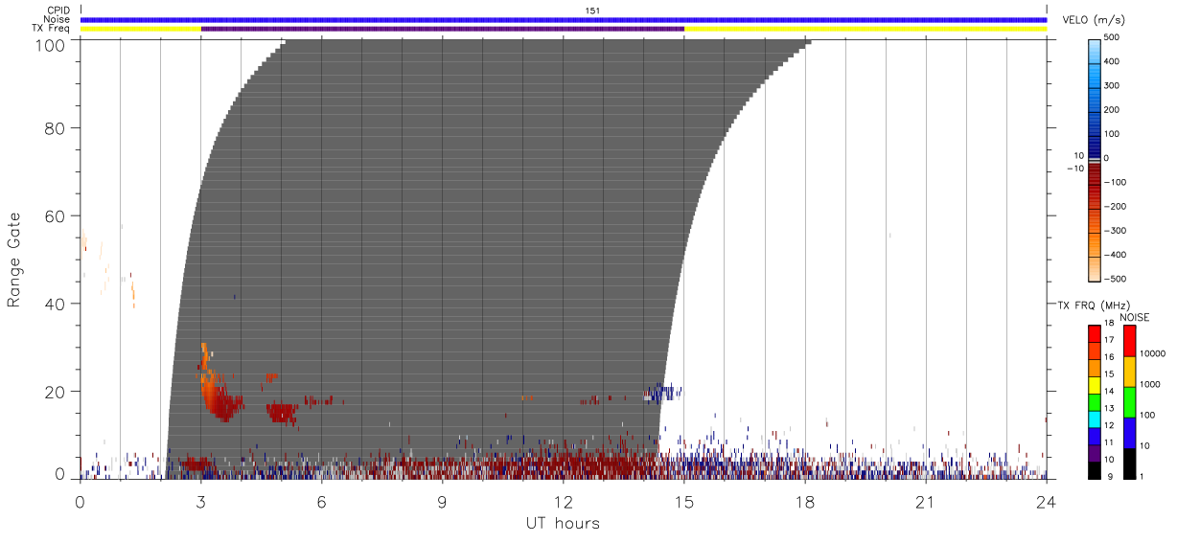Select the CPID value 151
Screen dimensions: 1177x543
[592, 11]
